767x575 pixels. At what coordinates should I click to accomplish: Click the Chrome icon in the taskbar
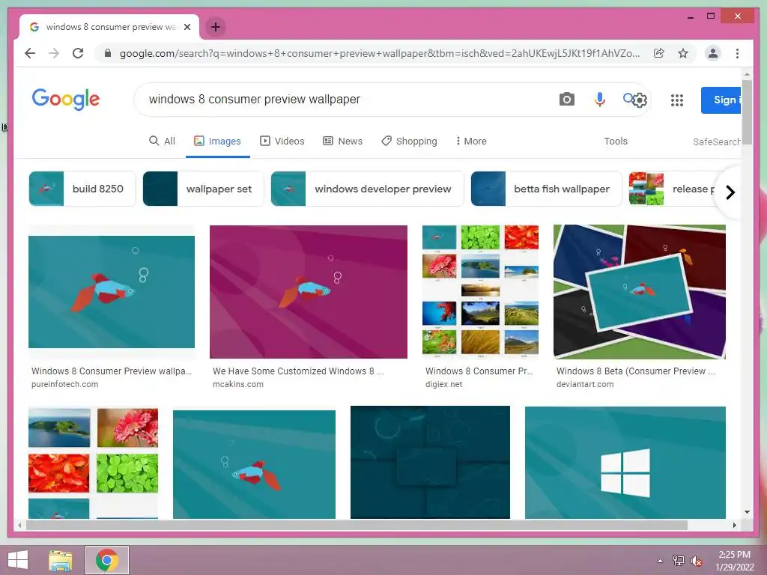coord(107,560)
